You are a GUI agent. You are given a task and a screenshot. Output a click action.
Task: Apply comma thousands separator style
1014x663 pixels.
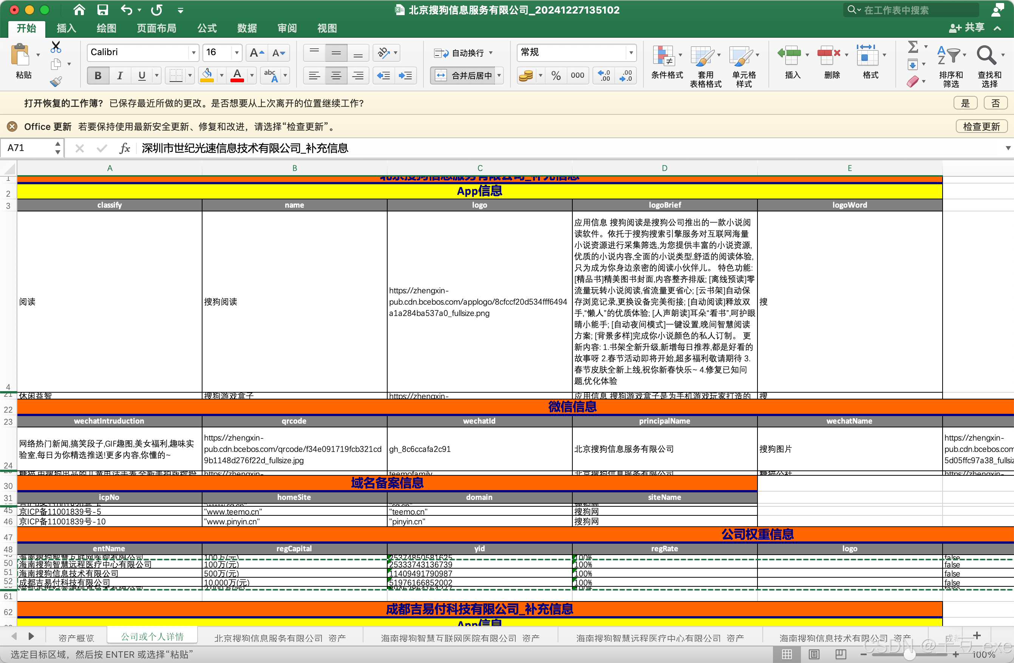click(x=578, y=76)
